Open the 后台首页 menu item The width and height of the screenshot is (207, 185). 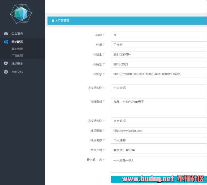tap(17, 33)
